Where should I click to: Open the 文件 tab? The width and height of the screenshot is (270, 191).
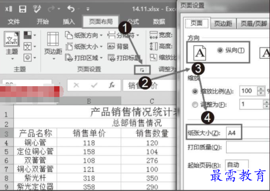pos(14,22)
